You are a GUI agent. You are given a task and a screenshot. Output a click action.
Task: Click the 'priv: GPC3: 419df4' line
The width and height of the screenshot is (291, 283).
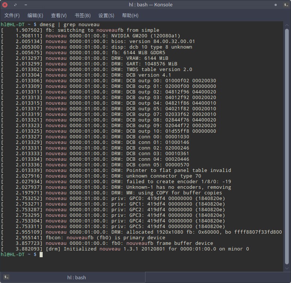113,215
